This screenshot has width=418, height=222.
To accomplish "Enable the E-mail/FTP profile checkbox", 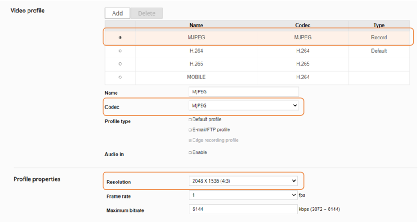I will coord(190,130).
